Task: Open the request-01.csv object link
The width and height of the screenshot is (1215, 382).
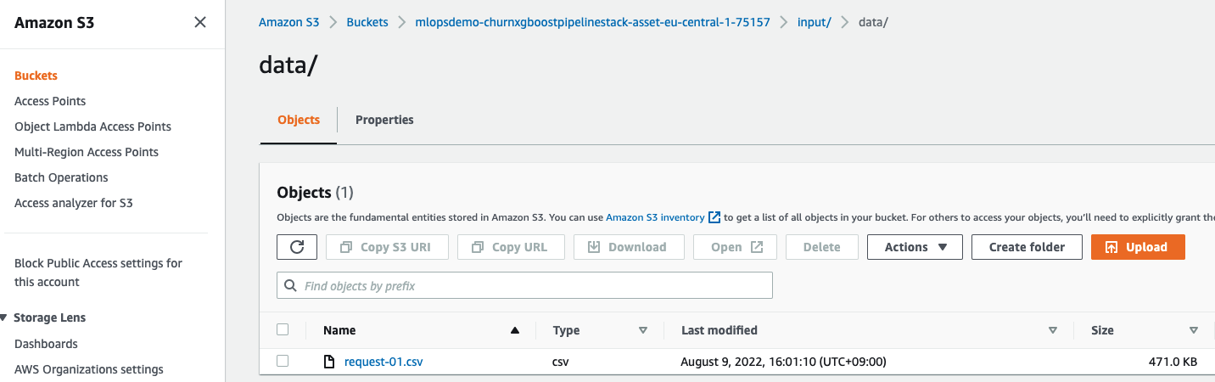Action: pyautogui.click(x=384, y=362)
